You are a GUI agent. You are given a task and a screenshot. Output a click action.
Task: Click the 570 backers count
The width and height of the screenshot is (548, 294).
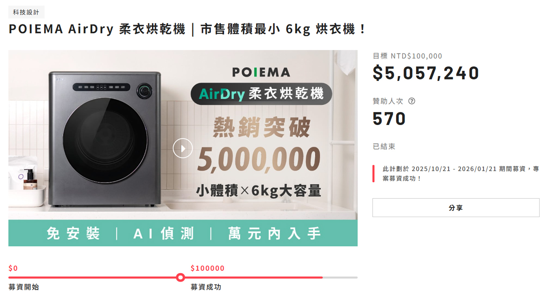coord(389,119)
